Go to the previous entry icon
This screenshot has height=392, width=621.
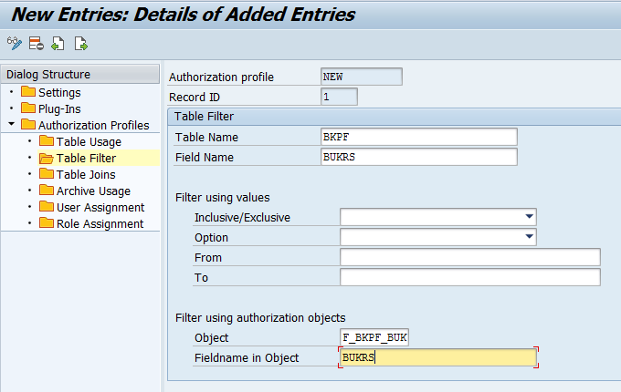[58, 44]
